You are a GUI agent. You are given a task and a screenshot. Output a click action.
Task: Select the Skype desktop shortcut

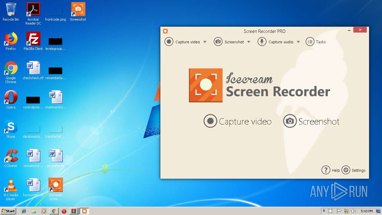click(x=11, y=129)
